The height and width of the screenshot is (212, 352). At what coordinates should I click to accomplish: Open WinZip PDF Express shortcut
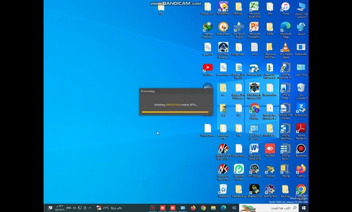pyautogui.click(x=285, y=111)
